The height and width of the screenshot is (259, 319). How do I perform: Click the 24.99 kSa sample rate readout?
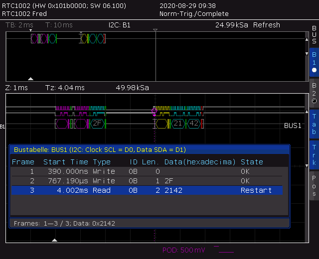click(232, 25)
